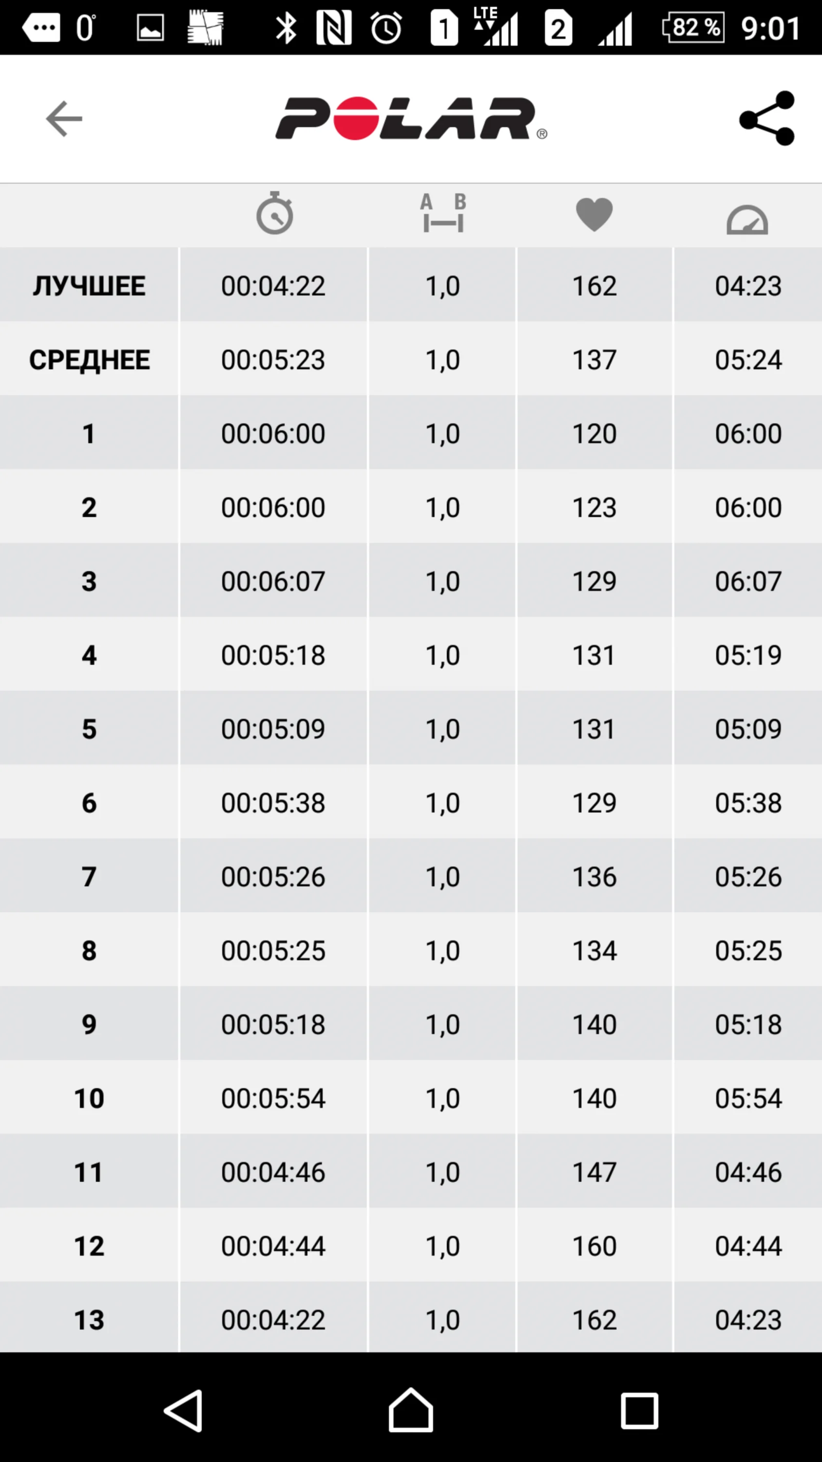Tap lap 13 duration 00:04:22
The height and width of the screenshot is (1462, 822).
click(273, 1320)
